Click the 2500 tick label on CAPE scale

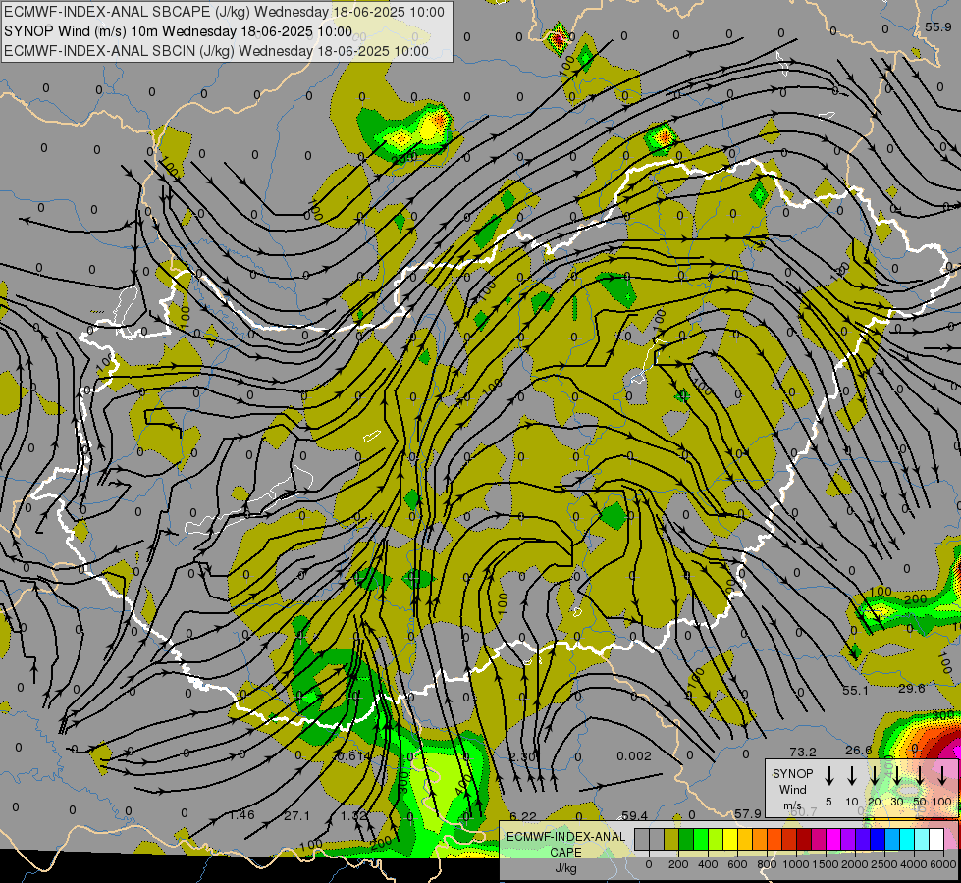tap(883, 864)
